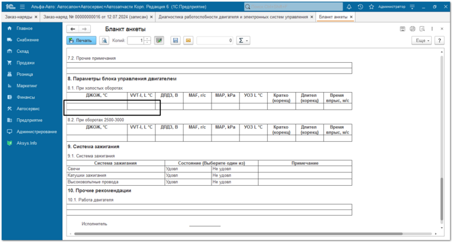Click the horizontal scrollbar at bottom
The image size is (453, 243).
pyautogui.click(x=238, y=234)
